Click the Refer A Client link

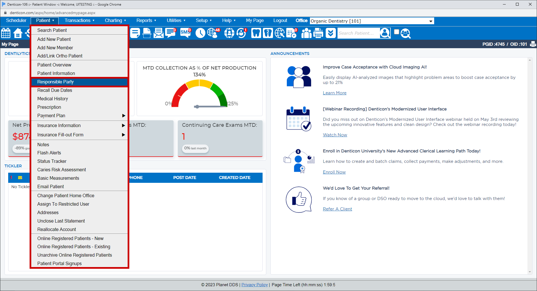pos(337,209)
